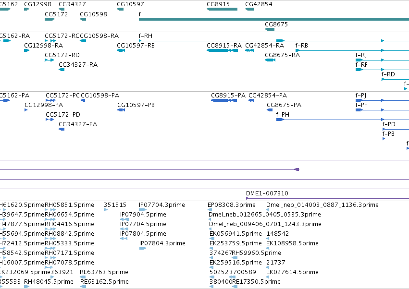Click the clone label "DME1-007B10"
Screen dimensions: 409x289
point(267,193)
